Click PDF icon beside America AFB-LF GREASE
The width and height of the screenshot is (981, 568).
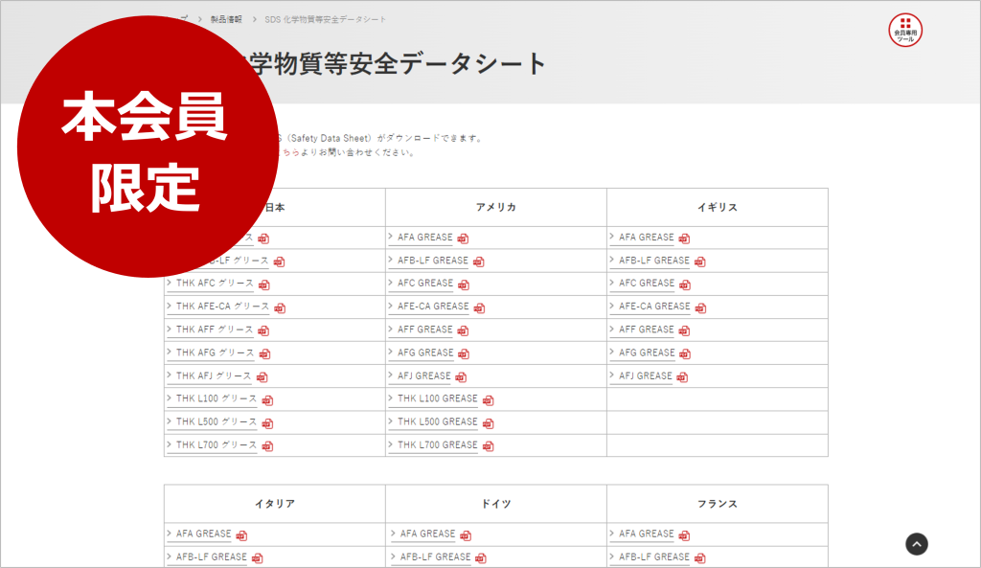click(x=479, y=261)
